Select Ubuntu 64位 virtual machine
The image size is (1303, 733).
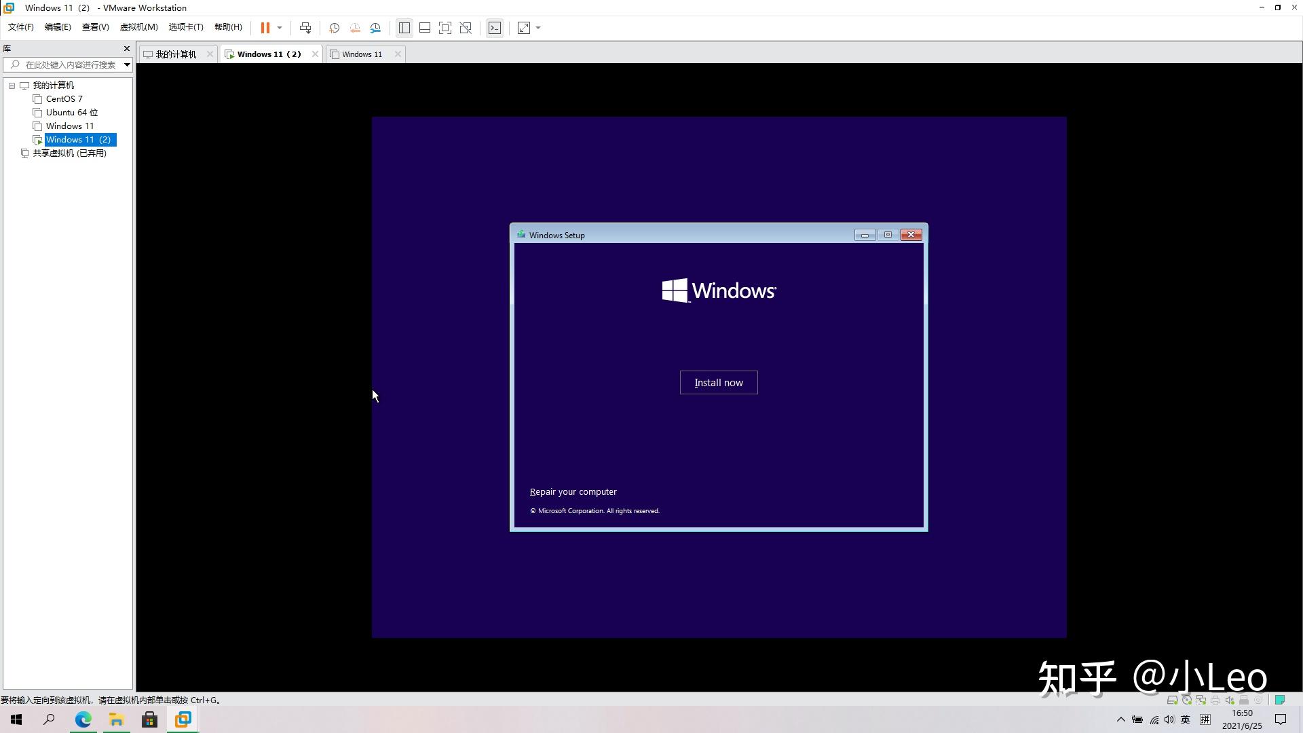click(71, 112)
